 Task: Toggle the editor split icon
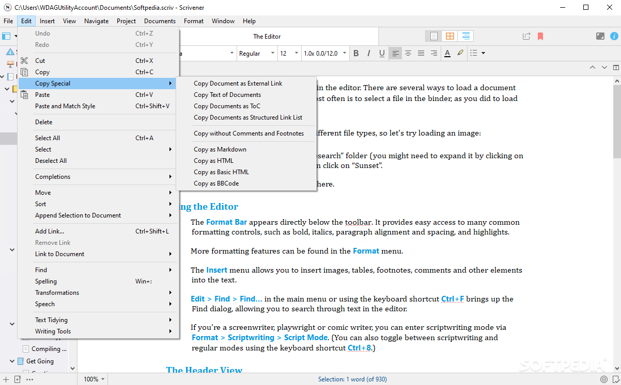point(616,68)
